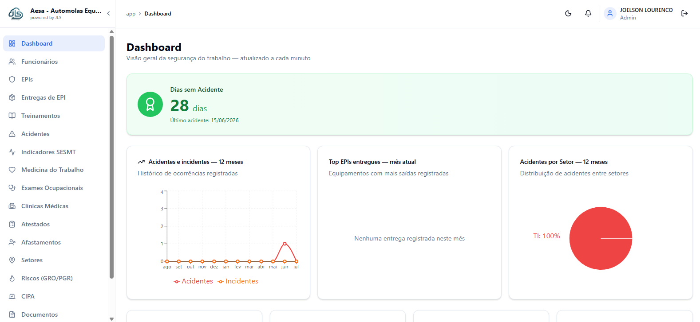The image size is (700, 322).
Task: Click the Dashboard breadcrumb text
Action: point(158,14)
